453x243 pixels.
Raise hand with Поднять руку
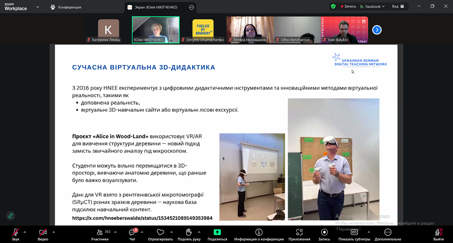click(x=189, y=233)
